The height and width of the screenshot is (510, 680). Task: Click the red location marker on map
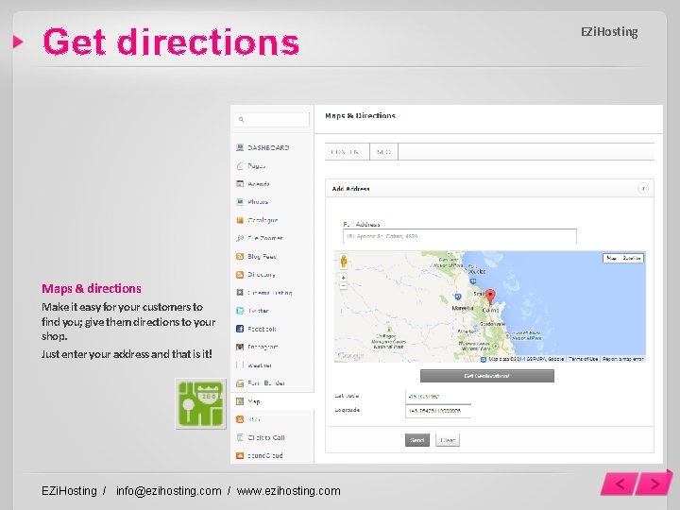click(x=490, y=297)
